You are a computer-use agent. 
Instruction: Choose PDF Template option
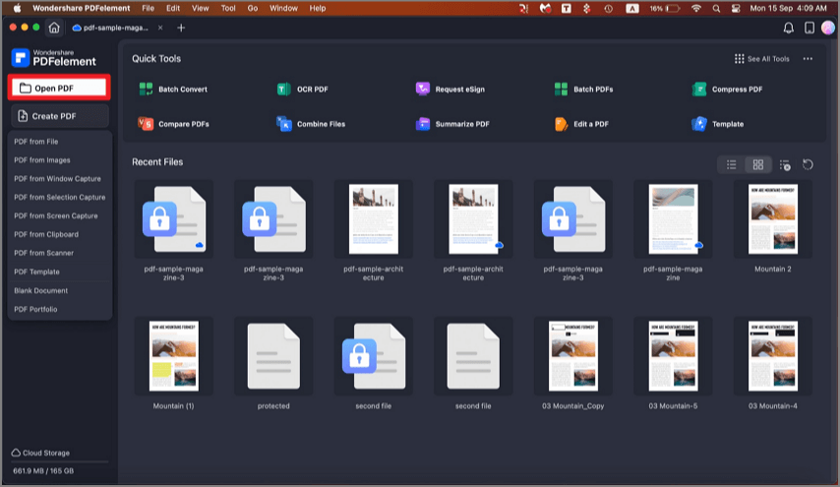point(36,272)
